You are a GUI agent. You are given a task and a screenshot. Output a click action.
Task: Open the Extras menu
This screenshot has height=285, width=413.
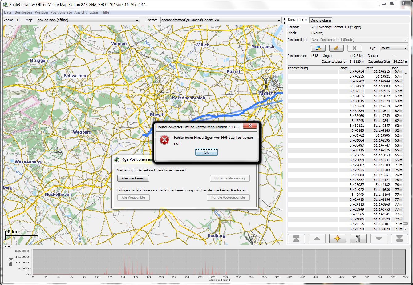(94, 12)
